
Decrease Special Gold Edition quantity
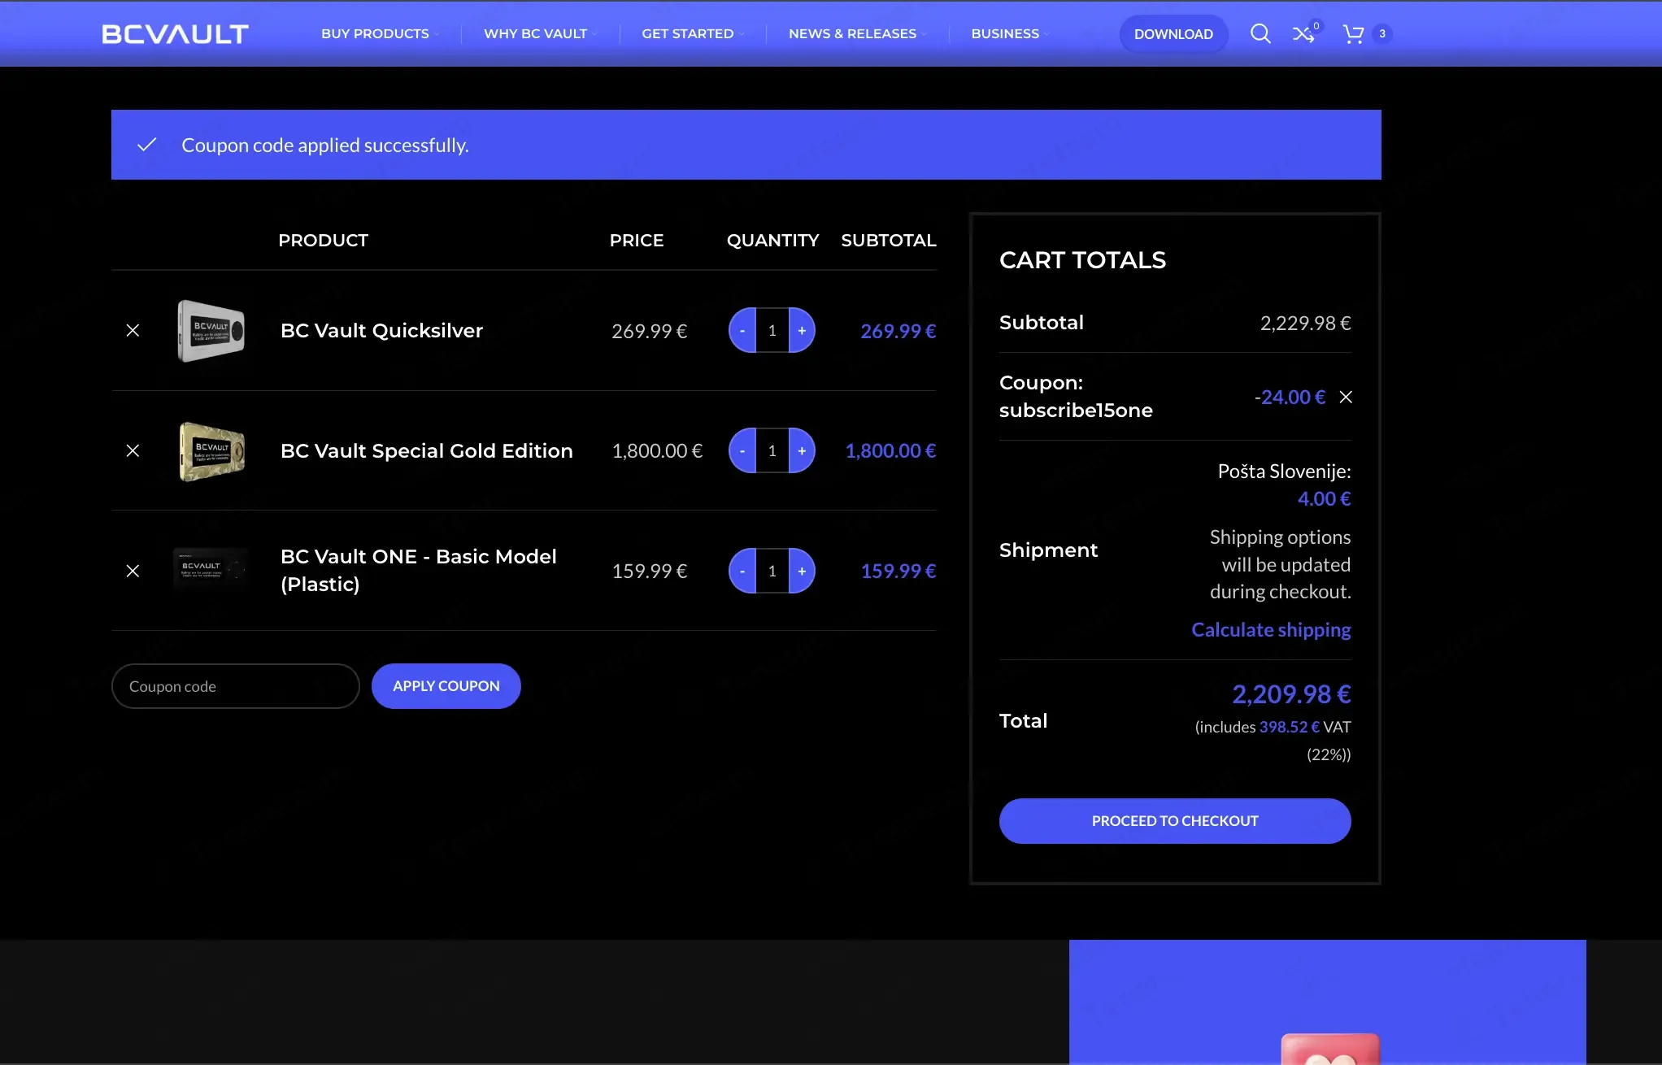tap(742, 450)
